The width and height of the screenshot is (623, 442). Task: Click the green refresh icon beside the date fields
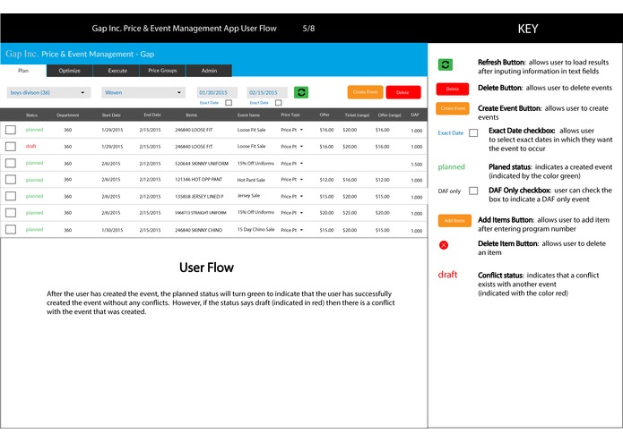(301, 92)
